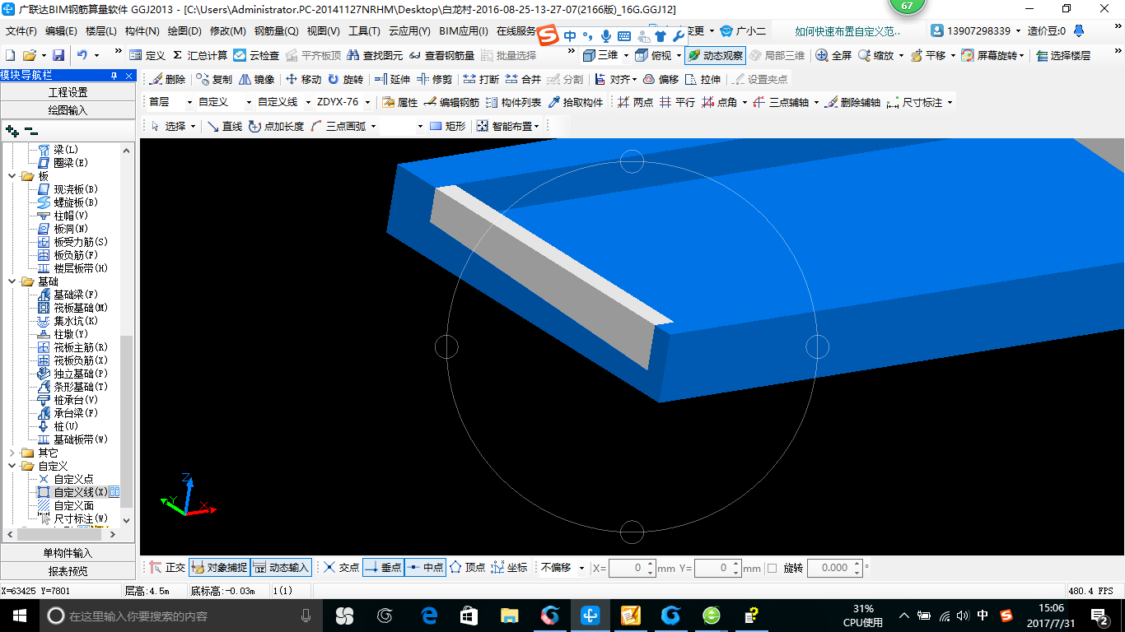Open the 编辑(E) menu

(61, 31)
